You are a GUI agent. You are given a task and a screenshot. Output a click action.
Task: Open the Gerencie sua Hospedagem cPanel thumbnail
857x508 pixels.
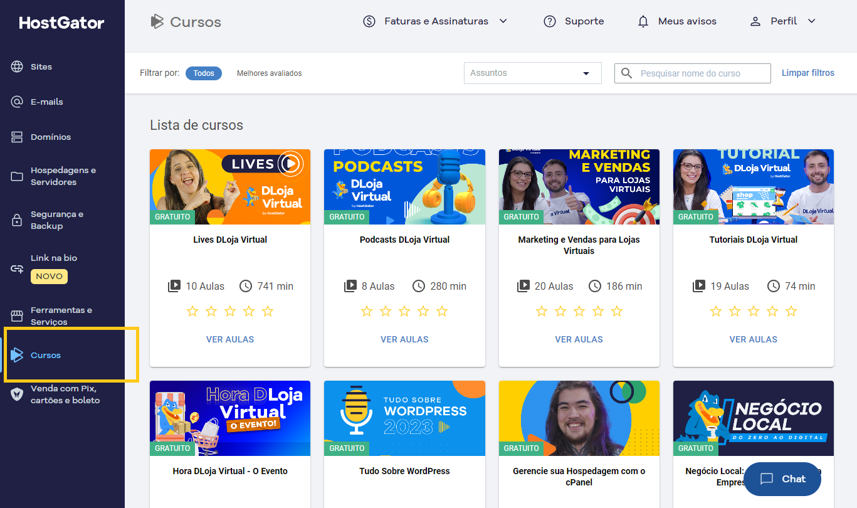click(579, 418)
